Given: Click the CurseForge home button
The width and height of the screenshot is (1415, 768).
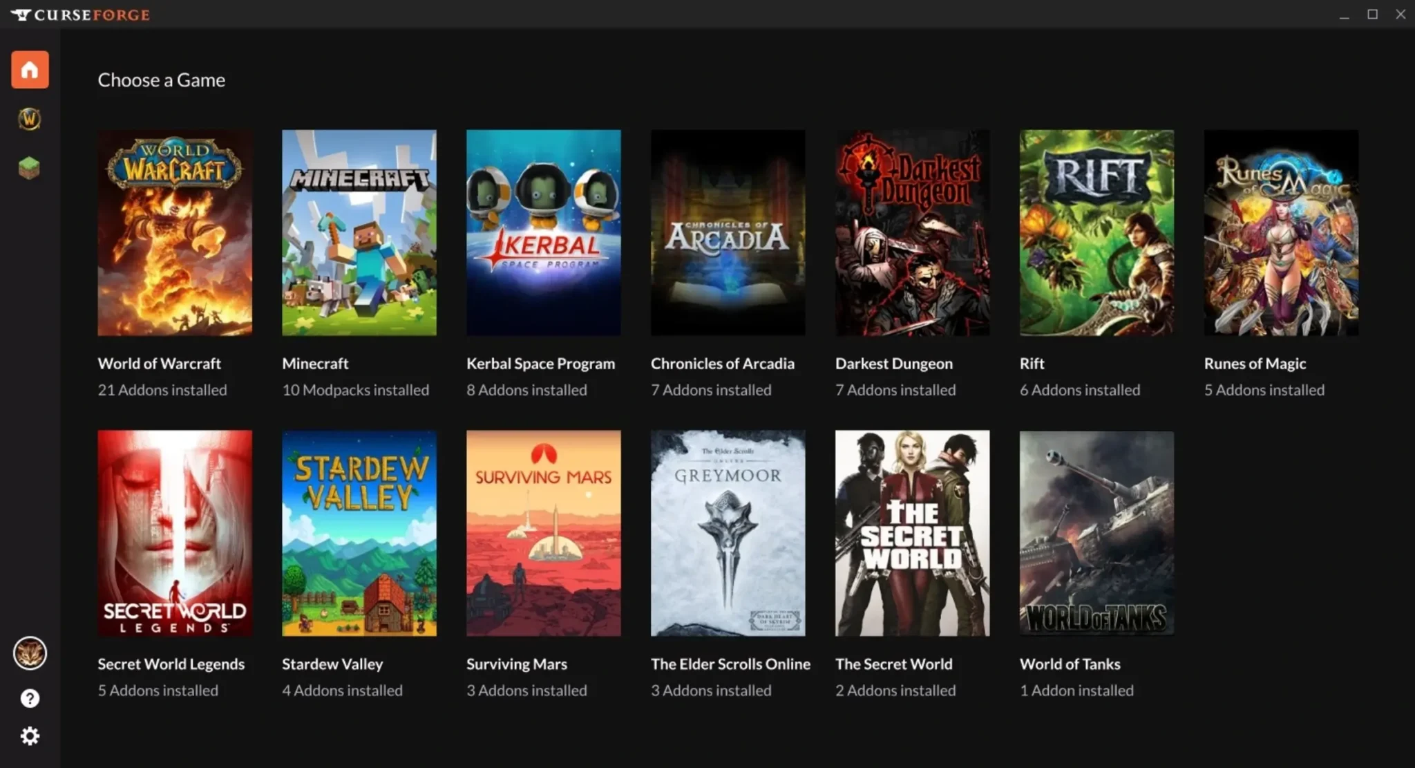Looking at the screenshot, I should click(x=29, y=69).
